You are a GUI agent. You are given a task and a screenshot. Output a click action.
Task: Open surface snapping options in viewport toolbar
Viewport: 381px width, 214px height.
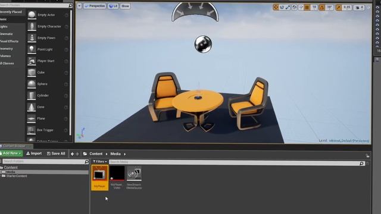pyautogui.click(x=301, y=8)
